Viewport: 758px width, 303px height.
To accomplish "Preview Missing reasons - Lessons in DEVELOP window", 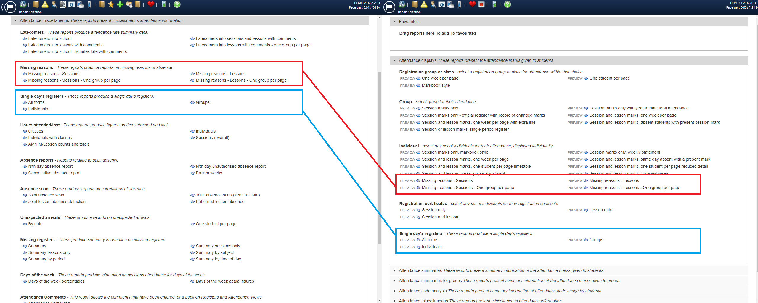I will 575,181.
